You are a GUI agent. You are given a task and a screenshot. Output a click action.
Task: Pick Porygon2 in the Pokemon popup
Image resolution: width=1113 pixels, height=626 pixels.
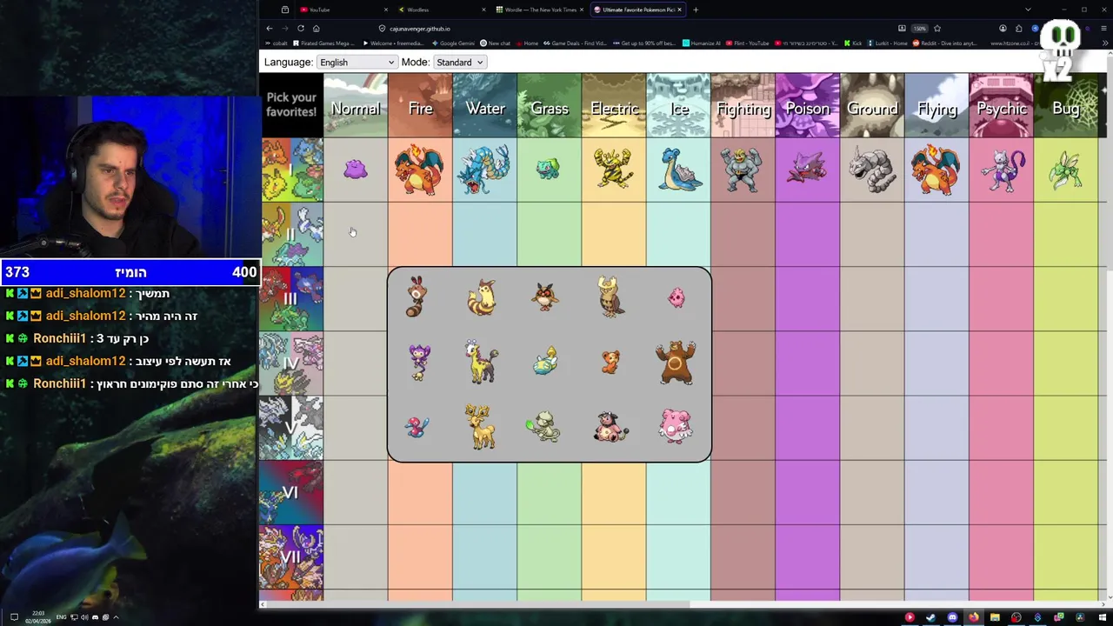coord(417,427)
